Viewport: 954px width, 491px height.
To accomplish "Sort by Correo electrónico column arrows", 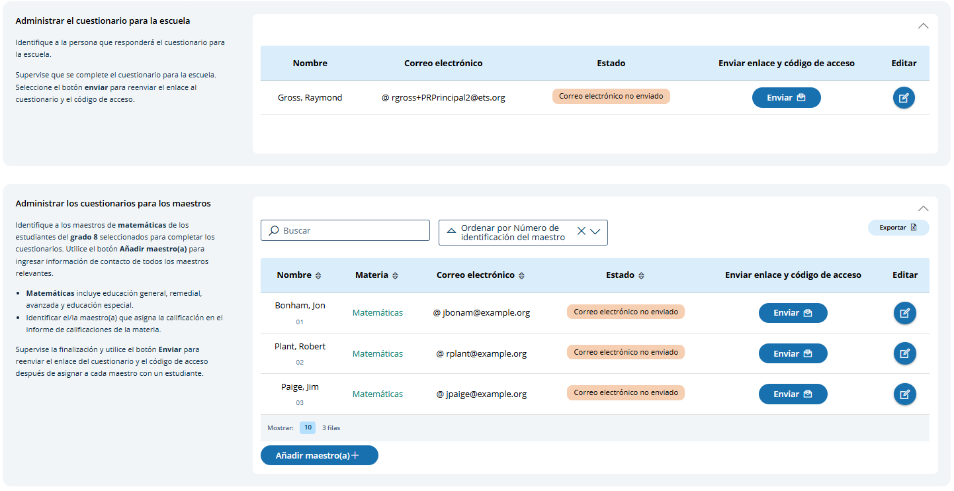I will [x=521, y=275].
